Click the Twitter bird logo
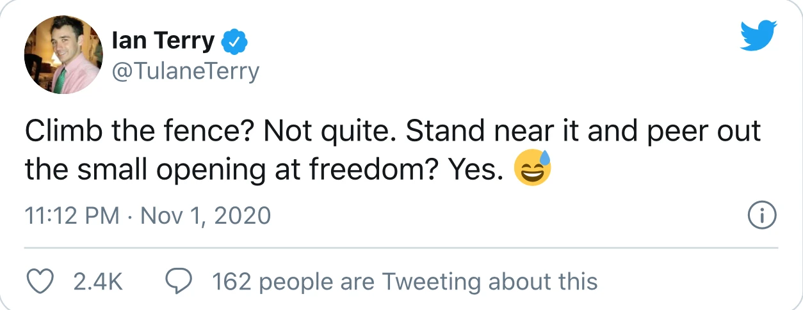Screen dimensions: 803x310 coord(758,35)
